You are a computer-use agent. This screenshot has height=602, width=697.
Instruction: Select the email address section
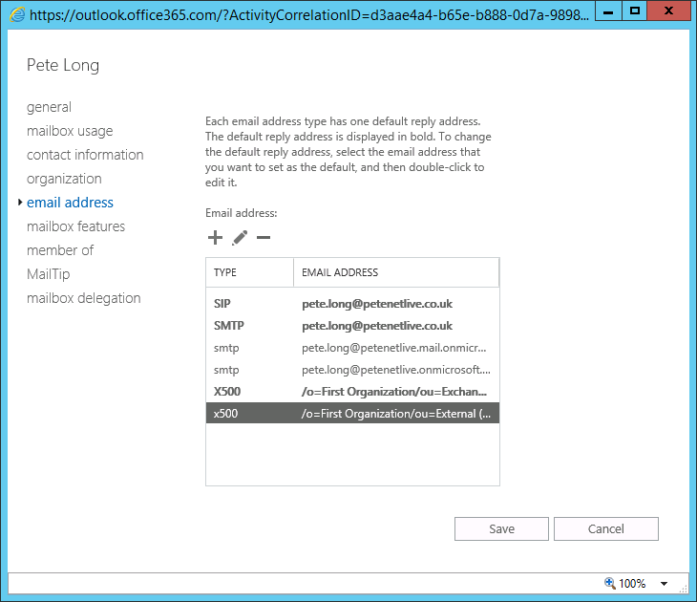tap(70, 203)
